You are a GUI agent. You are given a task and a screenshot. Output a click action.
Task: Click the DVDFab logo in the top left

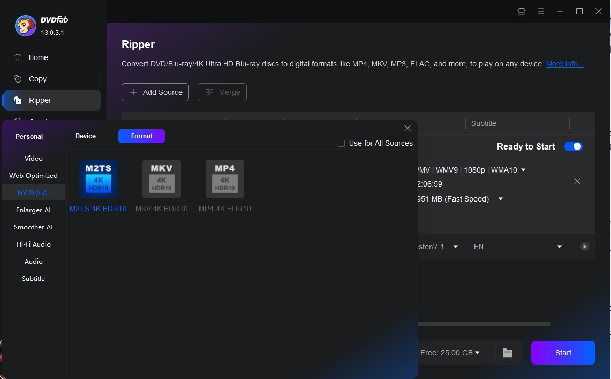[25, 25]
